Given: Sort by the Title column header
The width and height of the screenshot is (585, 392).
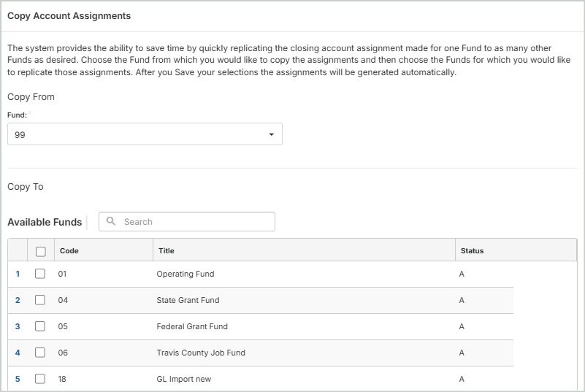Looking at the screenshot, I should pyautogui.click(x=166, y=250).
